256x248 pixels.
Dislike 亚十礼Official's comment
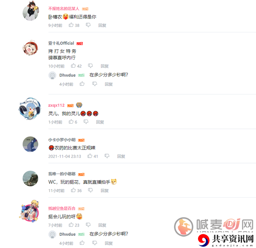point(90,66)
